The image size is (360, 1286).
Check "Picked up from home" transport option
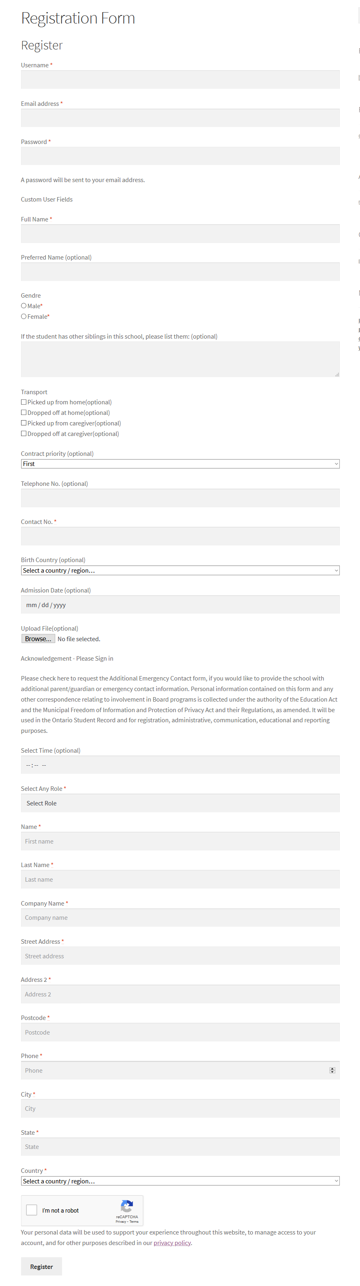pos(24,401)
